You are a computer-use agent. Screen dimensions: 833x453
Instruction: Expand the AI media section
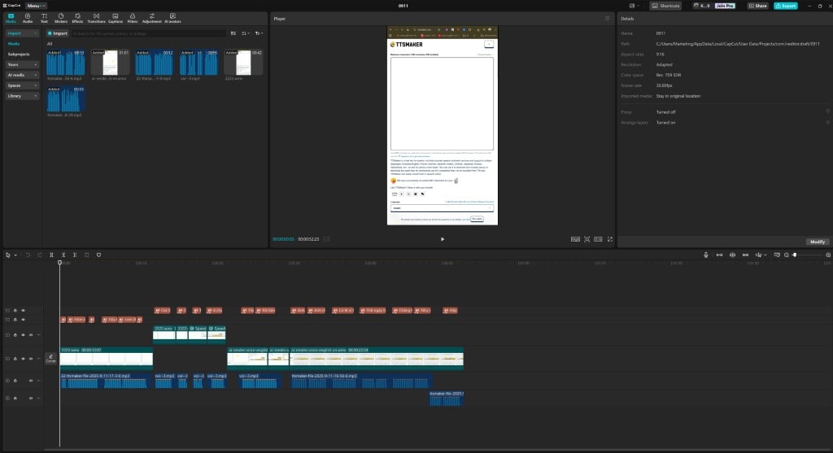23,75
